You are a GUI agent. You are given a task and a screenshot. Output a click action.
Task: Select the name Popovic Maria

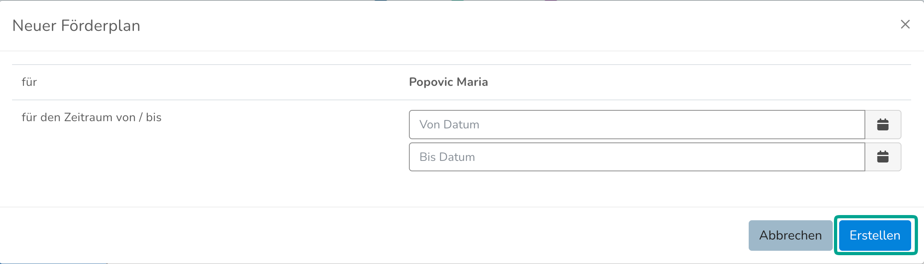448,82
